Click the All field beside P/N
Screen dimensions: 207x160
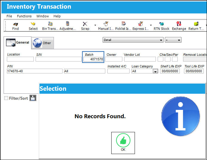tap(85, 71)
